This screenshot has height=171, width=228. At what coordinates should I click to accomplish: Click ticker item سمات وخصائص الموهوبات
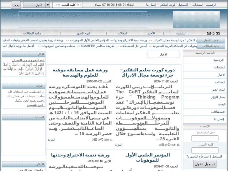coord(58,46)
